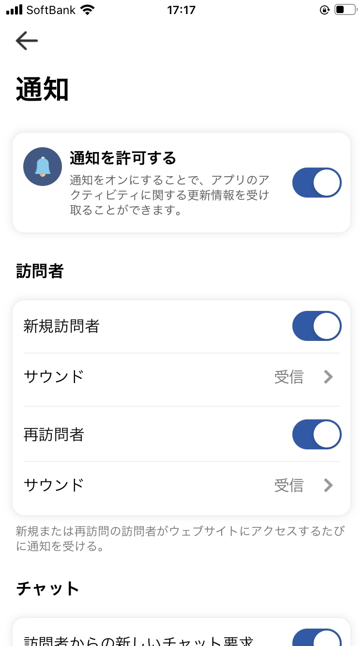Tap the cellular signal bars icon
This screenshot has width=363, height=646.
[15, 10]
